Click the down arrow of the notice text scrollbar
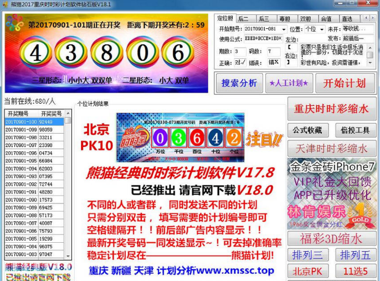Viewport: 380px width, 281px height. (370, 63)
